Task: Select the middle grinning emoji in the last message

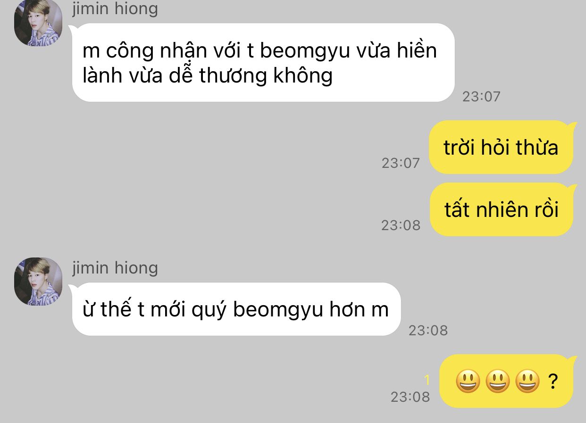Action: pyautogui.click(x=498, y=381)
